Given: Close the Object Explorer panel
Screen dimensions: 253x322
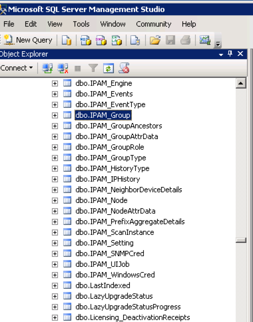Looking at the screenshot, I should (240, 54).
